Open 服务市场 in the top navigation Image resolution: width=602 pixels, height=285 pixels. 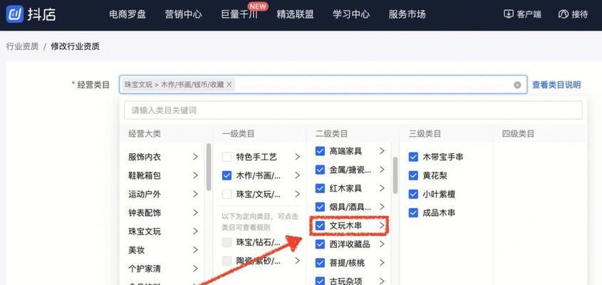point(407,14)
